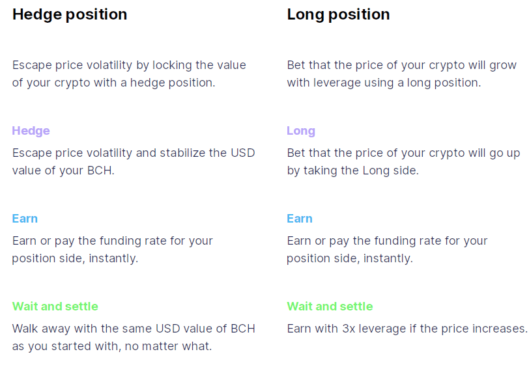Click green Wait and settle in Long column

click(330, 307)
